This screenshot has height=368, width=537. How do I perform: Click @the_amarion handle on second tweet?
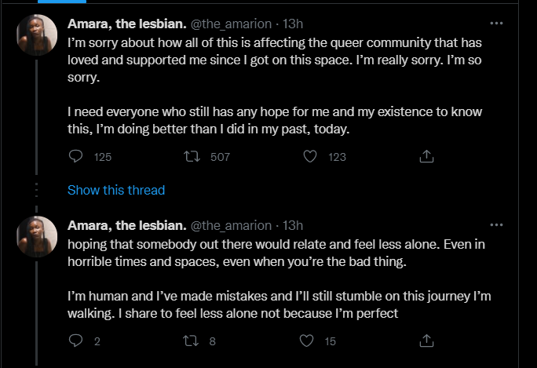[x=231, y=226]
